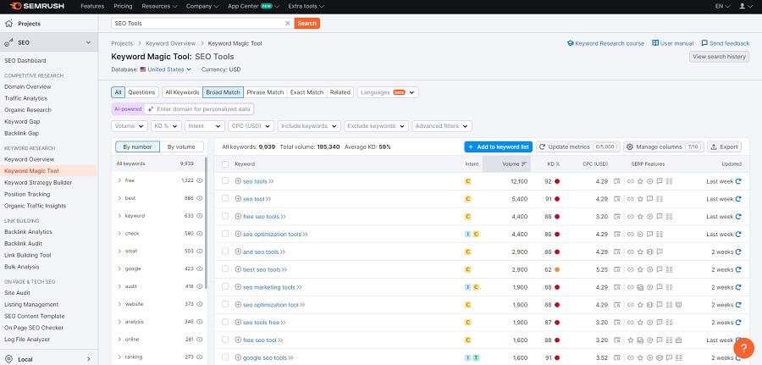
Task: Expand the 'best' keyword group
Action: coord(119,198)
